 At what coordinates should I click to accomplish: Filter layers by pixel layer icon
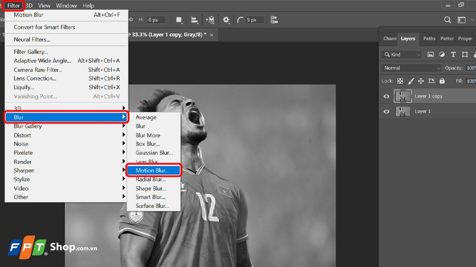click(430, 55)
